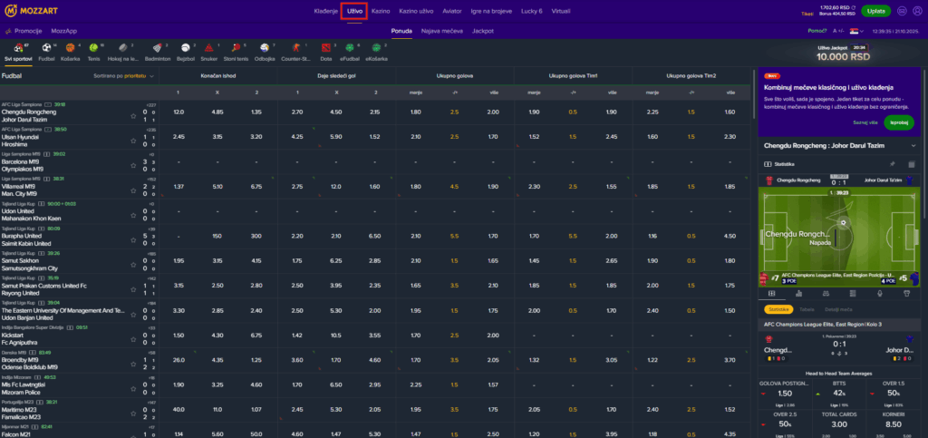Switch to the Najava mečeva tab
928x438 pixels.
(442, 30)
